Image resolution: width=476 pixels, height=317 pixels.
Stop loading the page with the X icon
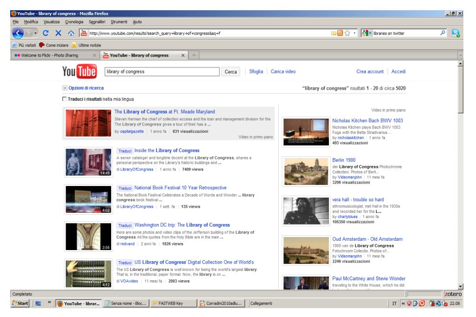58,33
